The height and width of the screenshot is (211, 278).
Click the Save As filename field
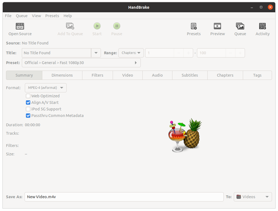(124, 197)
